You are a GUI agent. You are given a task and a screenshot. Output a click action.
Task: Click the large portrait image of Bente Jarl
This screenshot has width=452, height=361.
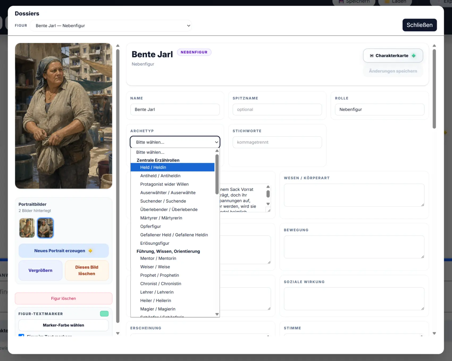64,116
